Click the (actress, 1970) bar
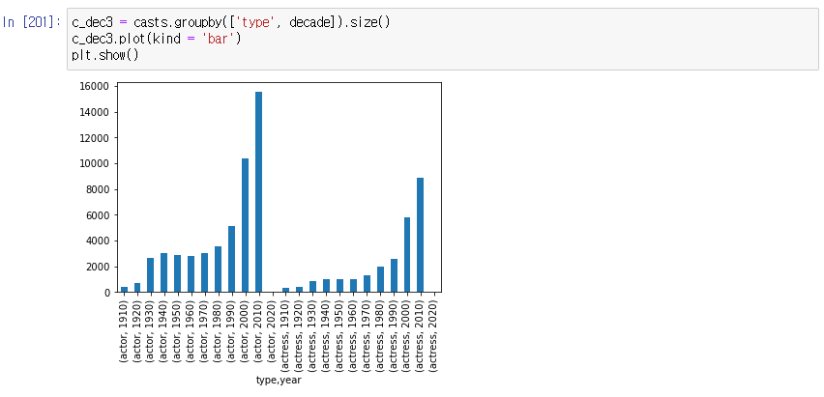 coord(367,284)
